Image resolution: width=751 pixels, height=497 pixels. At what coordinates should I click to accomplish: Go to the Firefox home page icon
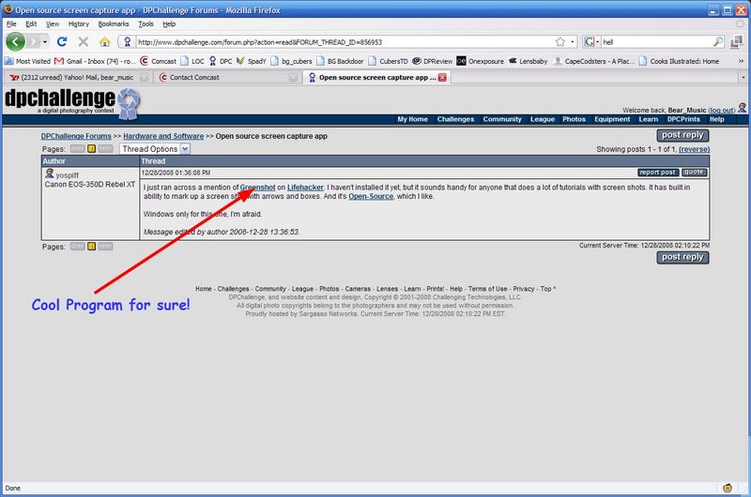(105, 42)
